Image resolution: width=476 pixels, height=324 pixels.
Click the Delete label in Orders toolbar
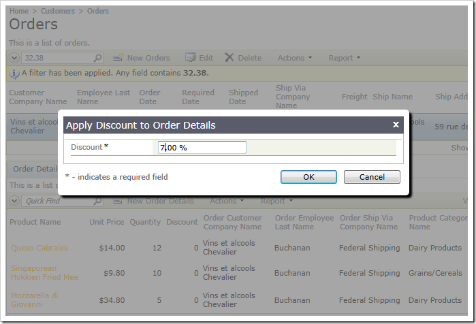click(249, 58)
